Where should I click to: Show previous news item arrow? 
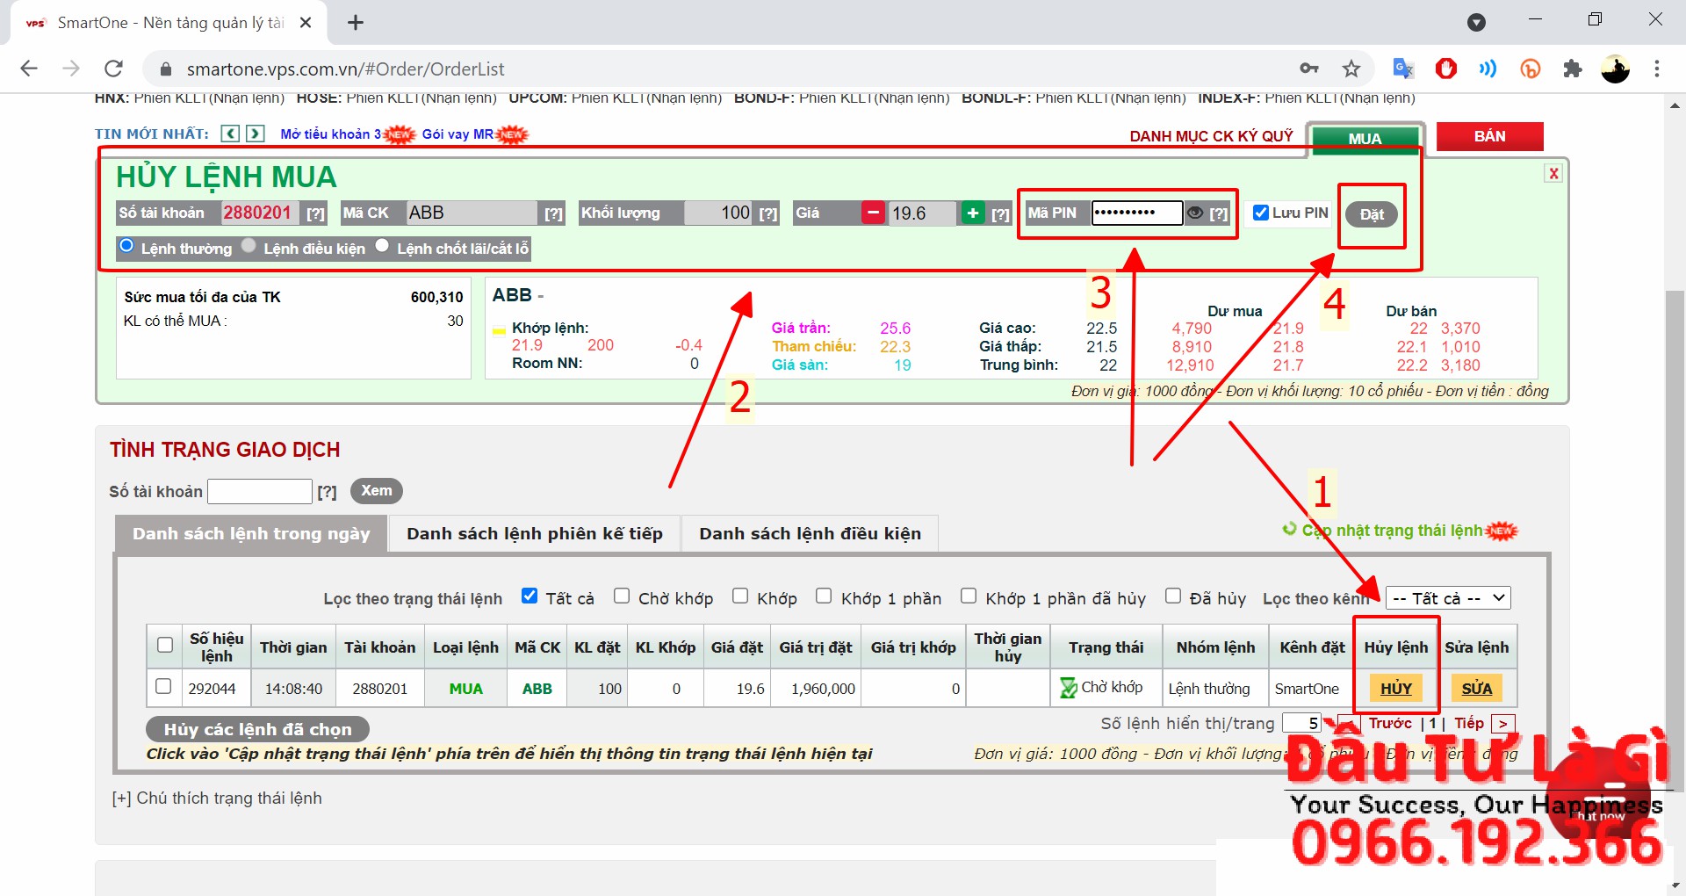tap(230, 134)
